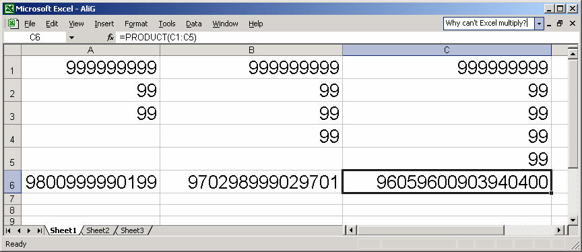Switch to the Sheet2 tab

point(98,230)
